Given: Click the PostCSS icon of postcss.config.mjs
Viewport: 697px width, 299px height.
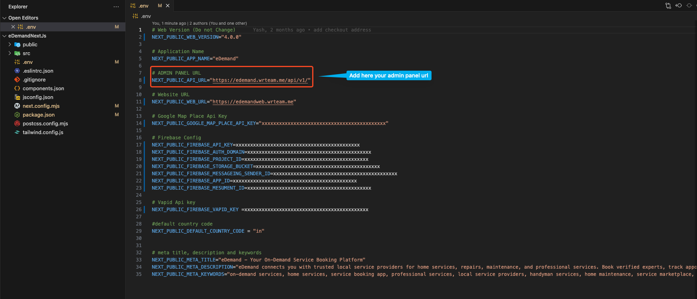Looking at the screenshot, I should click(x=17, y=123).
